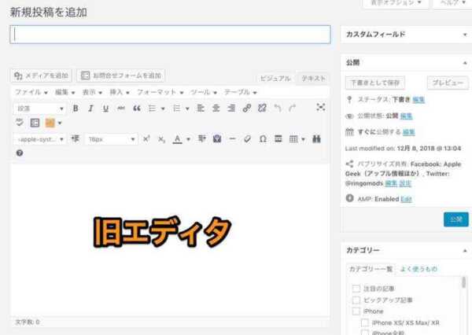Screen dimensions: 472x335
Task: Click the italic formatting icon
Action: (x=90, y=108)
